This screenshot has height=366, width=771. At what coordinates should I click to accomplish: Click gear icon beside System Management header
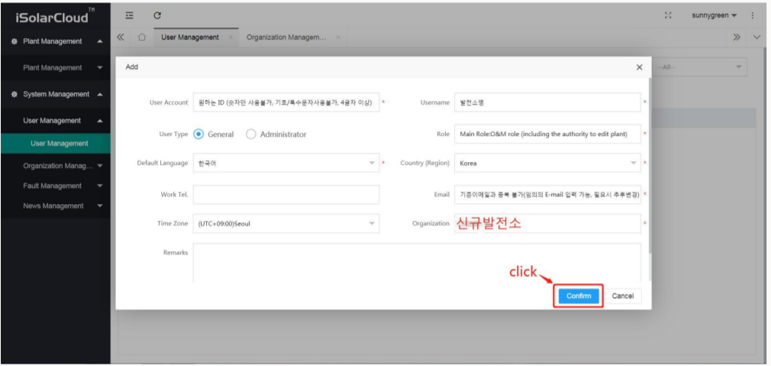[x=15, y=94]
